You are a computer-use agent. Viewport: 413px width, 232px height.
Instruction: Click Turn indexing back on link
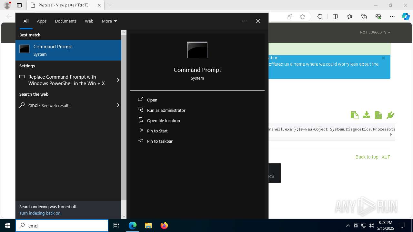pyautogui.click(x=40, y=213)
